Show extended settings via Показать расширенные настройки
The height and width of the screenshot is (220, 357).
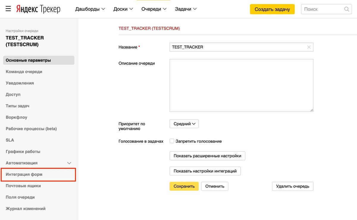[207, 156]
